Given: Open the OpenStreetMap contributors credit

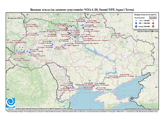Looking at the screenshot, I should point(141,108).
